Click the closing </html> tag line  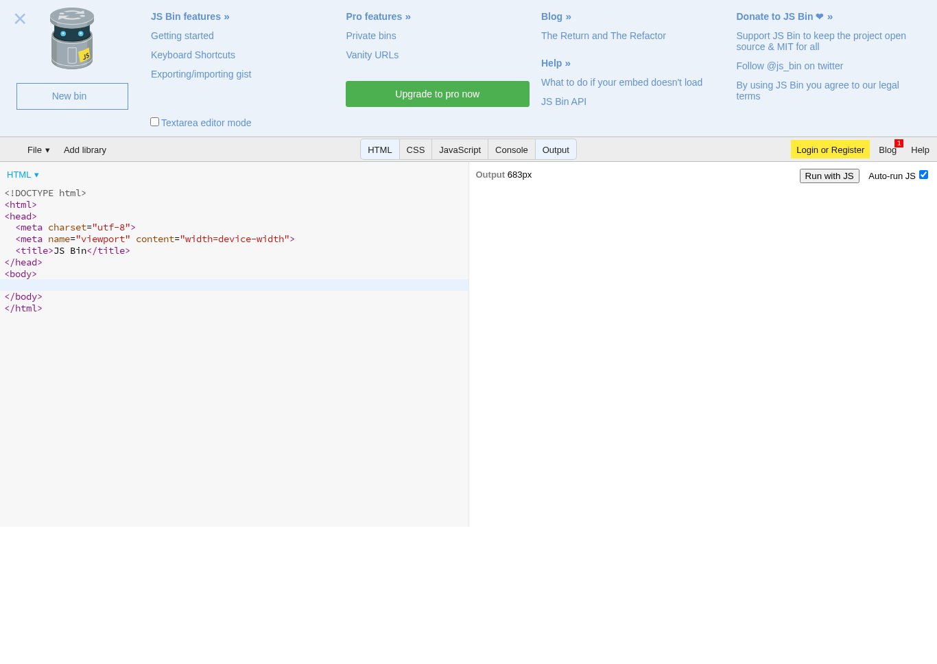(23, 309)
